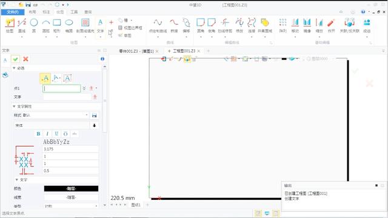Click the 剖面线填充 hatch fill tool
The width and height of the screenshot is (388, 218).
click(85, 25)
